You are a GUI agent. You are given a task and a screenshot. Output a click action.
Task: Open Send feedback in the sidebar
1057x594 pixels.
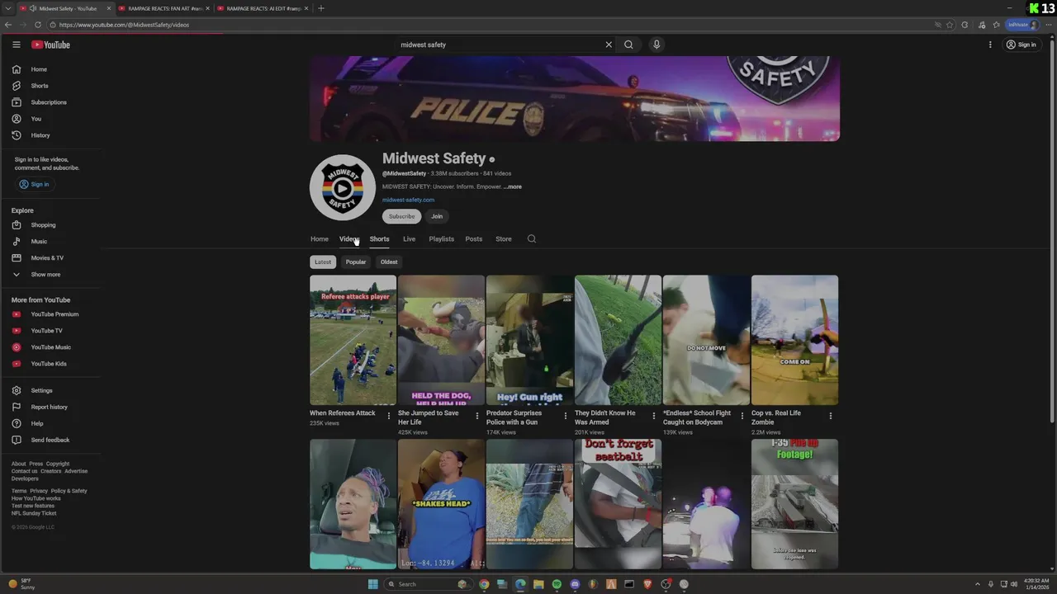[x=50, y=440]
